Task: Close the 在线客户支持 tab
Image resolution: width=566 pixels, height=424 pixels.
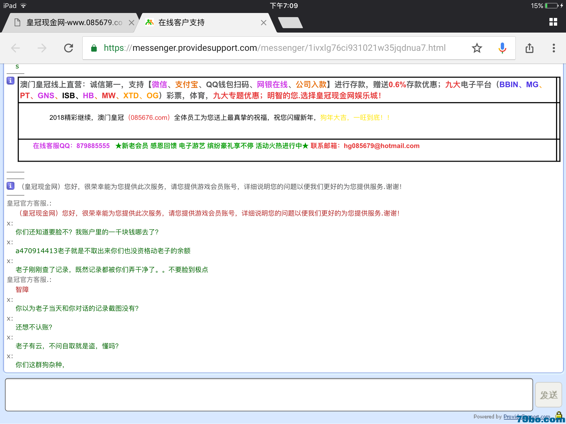Action: [x=264, y=23]
